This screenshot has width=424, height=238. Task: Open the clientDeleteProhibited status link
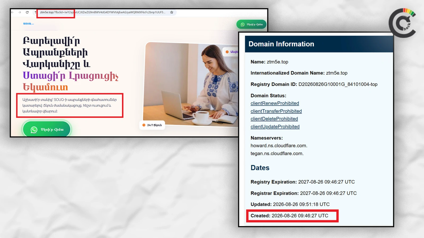(x=274, y=119)
